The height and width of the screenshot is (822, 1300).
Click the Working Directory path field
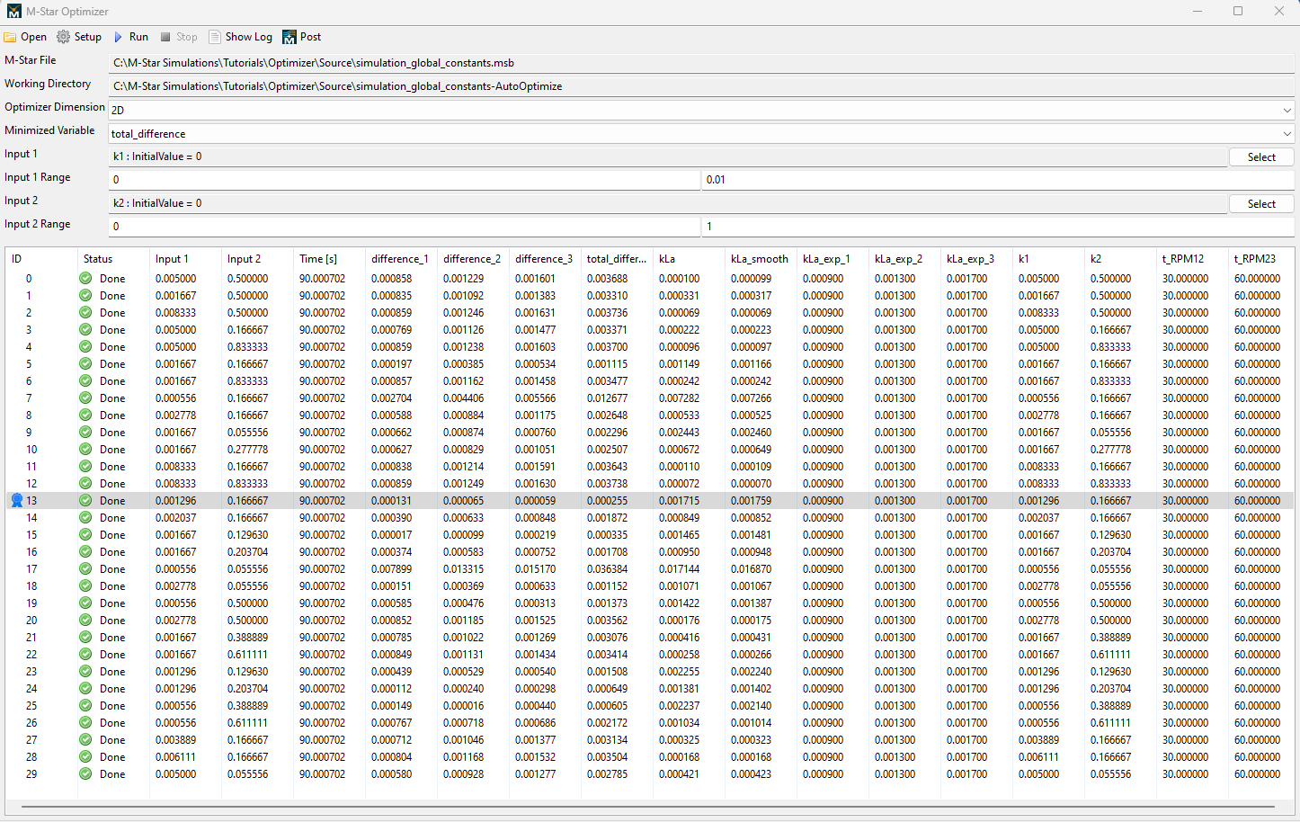coord(701,86)
